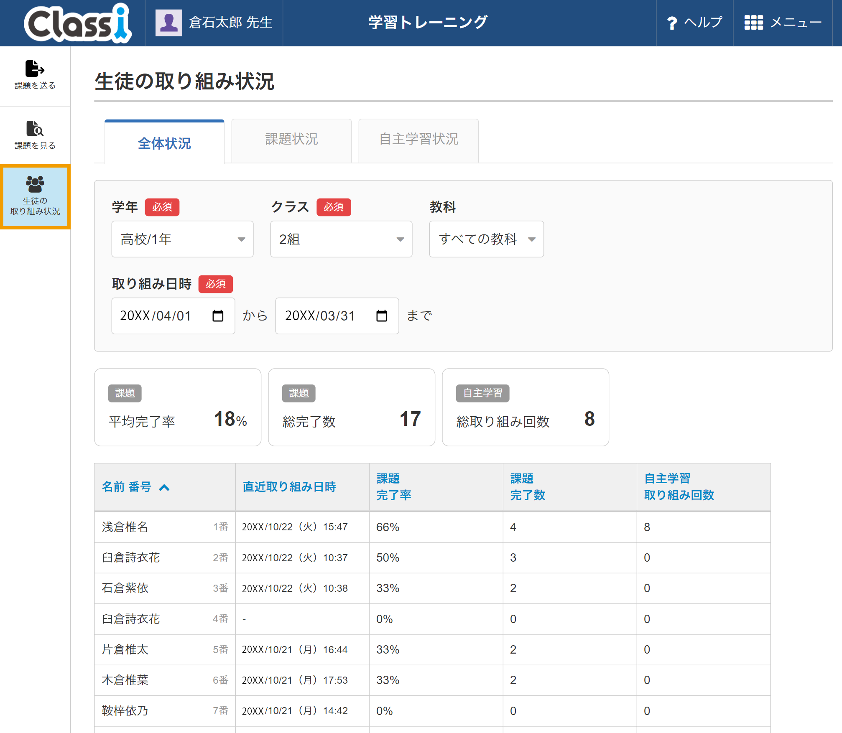Expand the 教科 dropdown showing すべての教科
Screen dimensions: 842x733
click(x=486, y=239)
